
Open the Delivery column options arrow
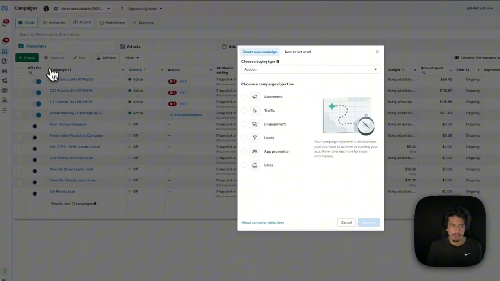click(x=162, y=70)
